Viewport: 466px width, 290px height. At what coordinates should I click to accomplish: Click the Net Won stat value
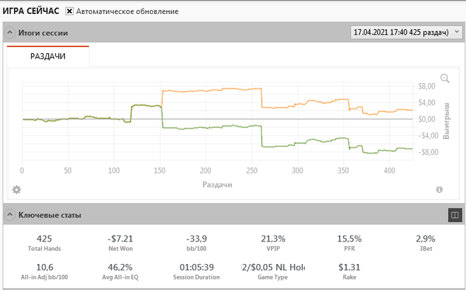tap(121, 239)
